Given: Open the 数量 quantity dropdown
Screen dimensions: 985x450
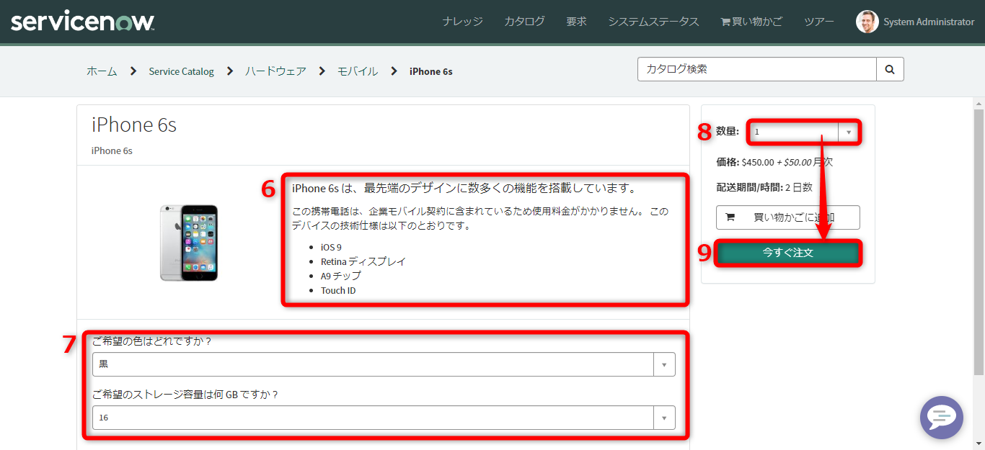Looking at the screenshot, I should click(x=849, y=132).
